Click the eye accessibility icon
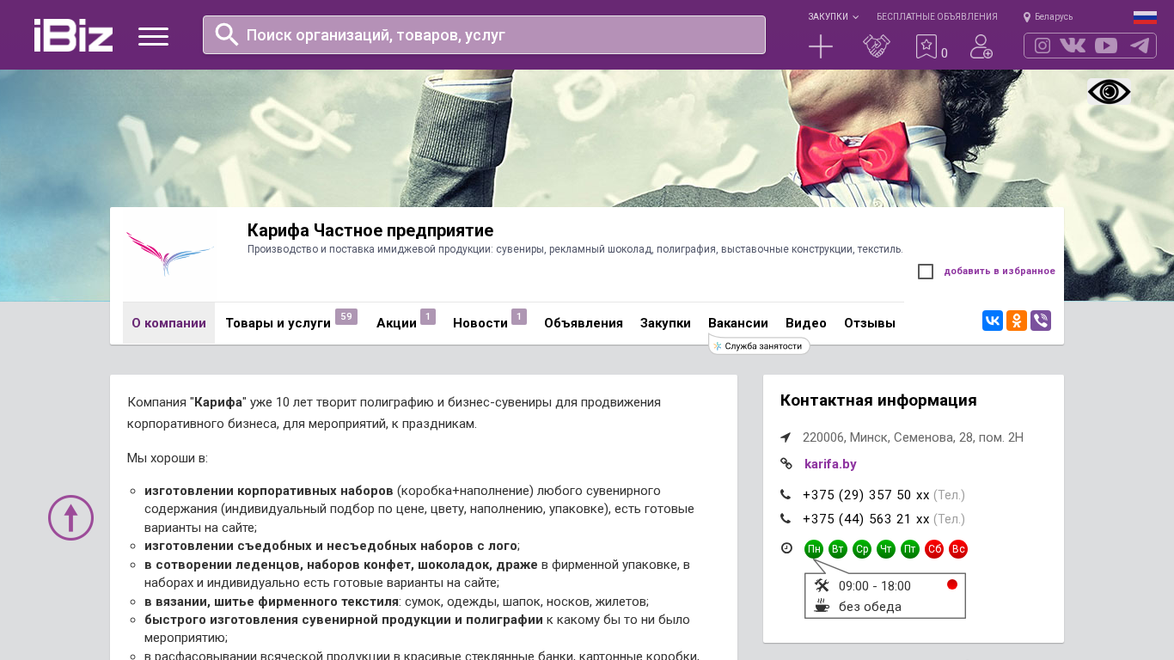Screen dimensions: 1174x660 click(1110, 92)
